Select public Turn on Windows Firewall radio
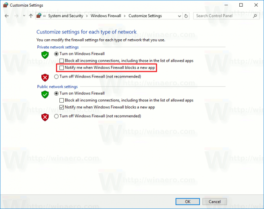Screen dimensions: 264x209 [x=56, y=93]
